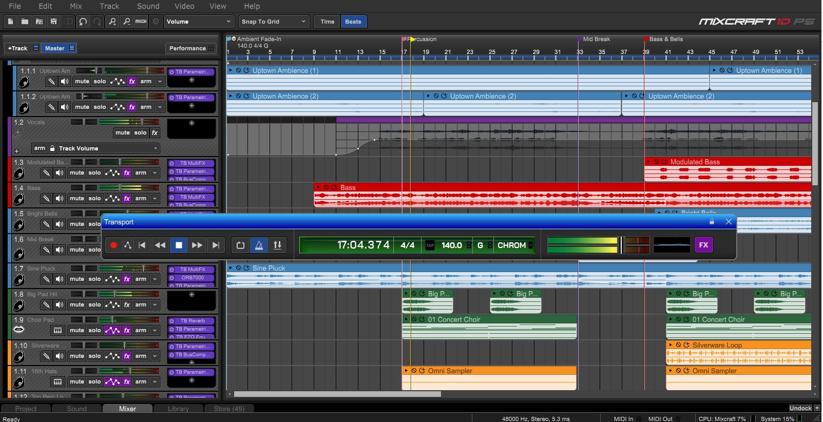Stop playback in Transport
The width and height of the screenshot is (823, 422).
(179, 245)
